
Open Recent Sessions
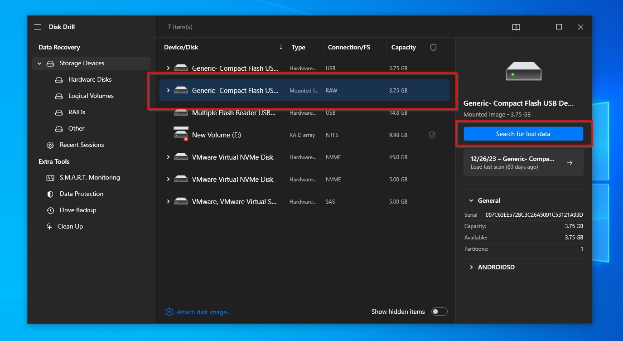click(x=82, y=145)
